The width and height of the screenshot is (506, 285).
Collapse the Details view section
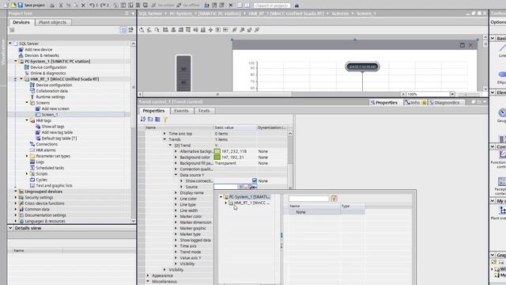coord(10,228)
